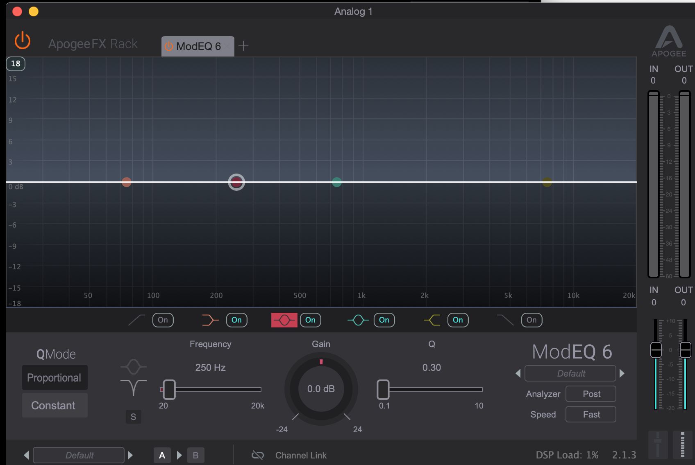Choose the notch filter shape icon
The image size is (695, 465).
coord(134,388)
